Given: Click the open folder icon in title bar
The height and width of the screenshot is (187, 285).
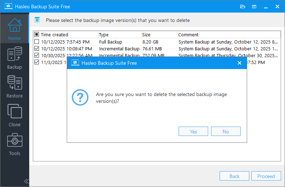Looking at the screenshot, I should (243, 7).
